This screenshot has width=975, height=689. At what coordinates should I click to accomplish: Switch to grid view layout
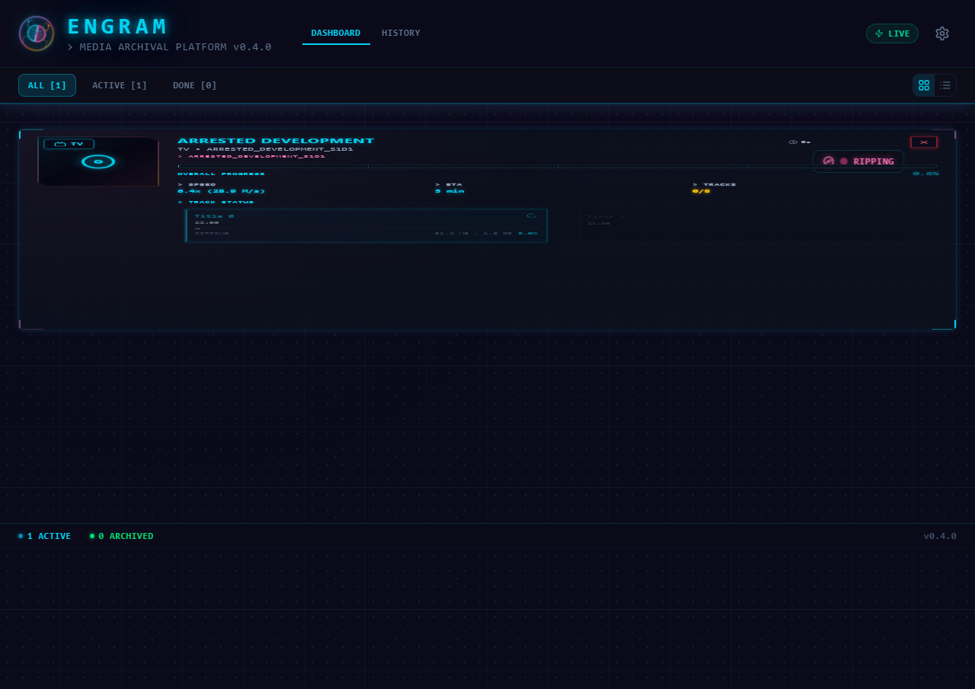[924, 85]
